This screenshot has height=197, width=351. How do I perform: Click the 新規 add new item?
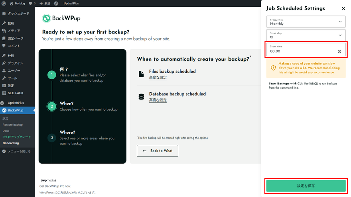coord(45,3)
